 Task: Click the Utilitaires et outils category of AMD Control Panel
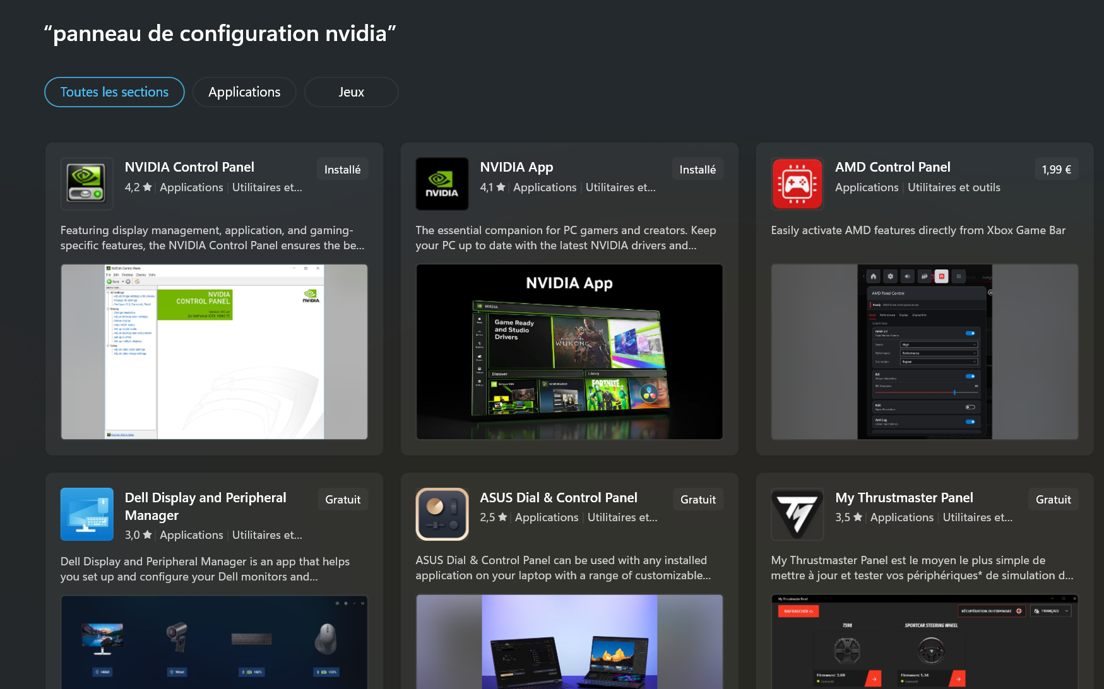click(x=954, y=187)
